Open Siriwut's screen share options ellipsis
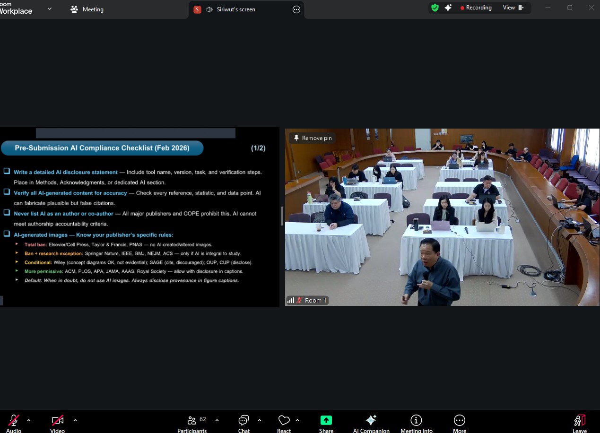This screenshot has height=433, width=600. (296, 9)
